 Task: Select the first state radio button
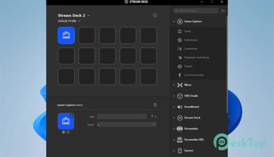click(x=63, y=132)
